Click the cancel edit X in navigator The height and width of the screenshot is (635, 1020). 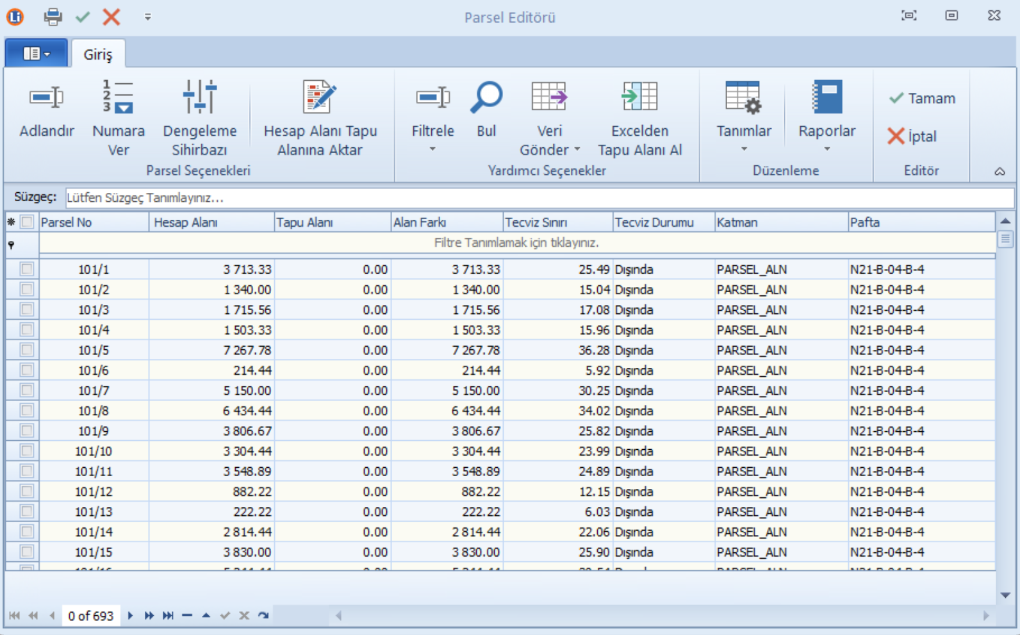[x=244, y=616]
